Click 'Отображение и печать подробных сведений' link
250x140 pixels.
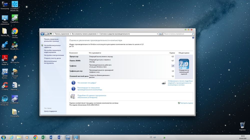pyautogui.click(x=180, y=83)
